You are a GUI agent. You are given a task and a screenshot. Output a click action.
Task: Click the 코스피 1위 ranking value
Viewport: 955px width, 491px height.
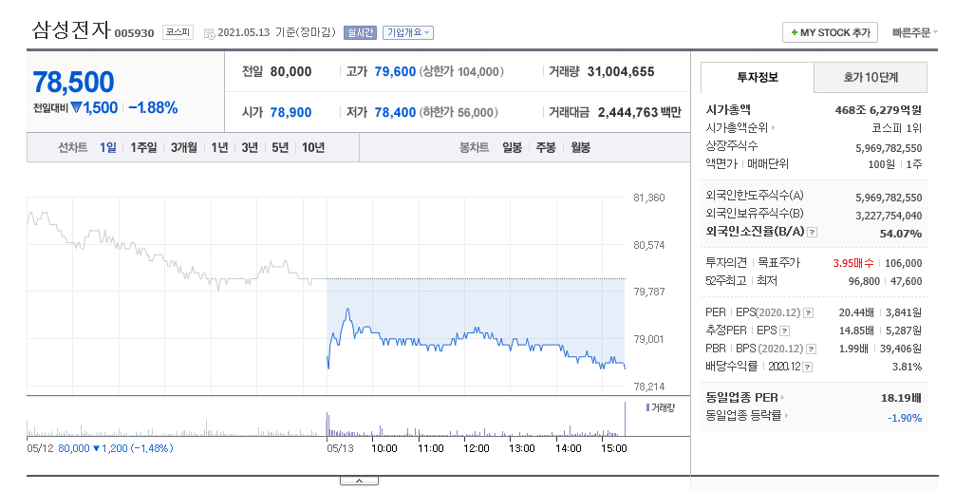click(x=896, y=128)
